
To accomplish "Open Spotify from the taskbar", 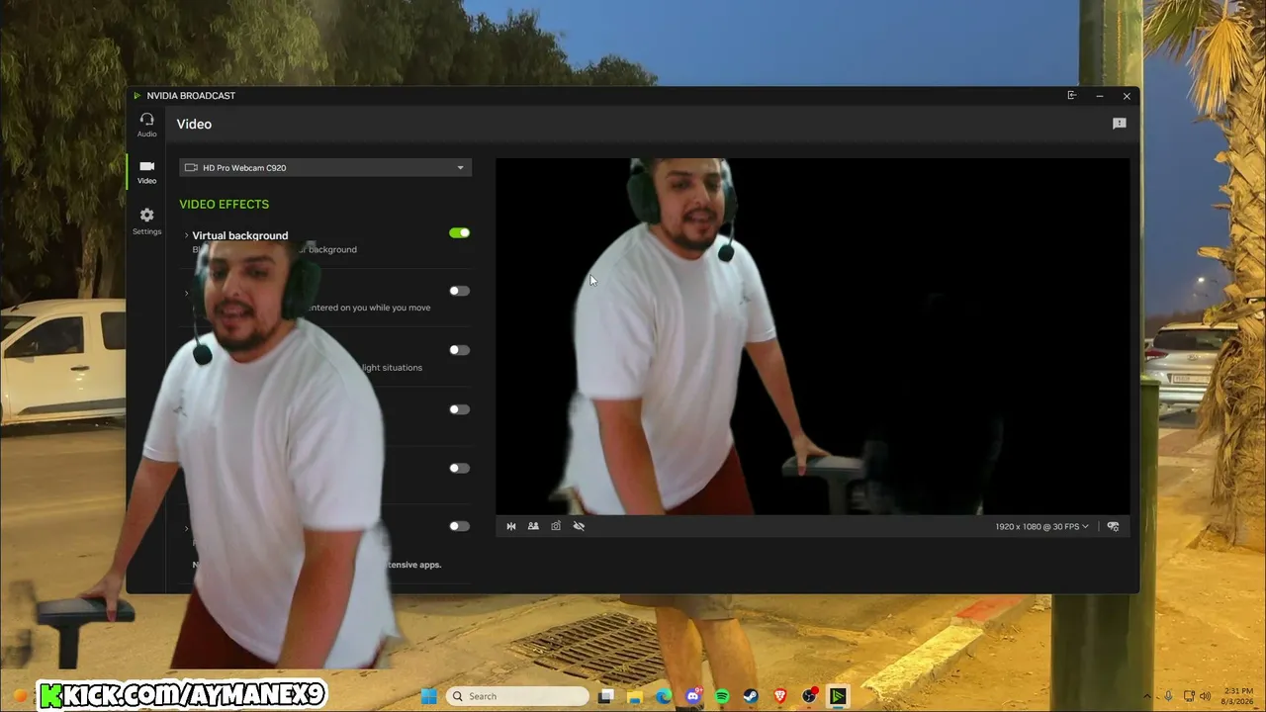I will (x=722, y=696).
